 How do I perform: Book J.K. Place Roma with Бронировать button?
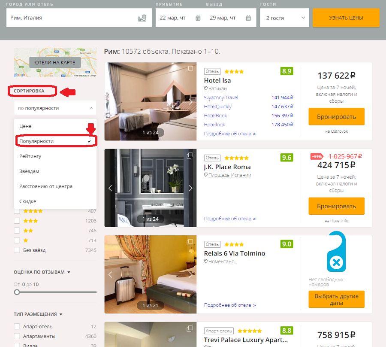point(336,206)
